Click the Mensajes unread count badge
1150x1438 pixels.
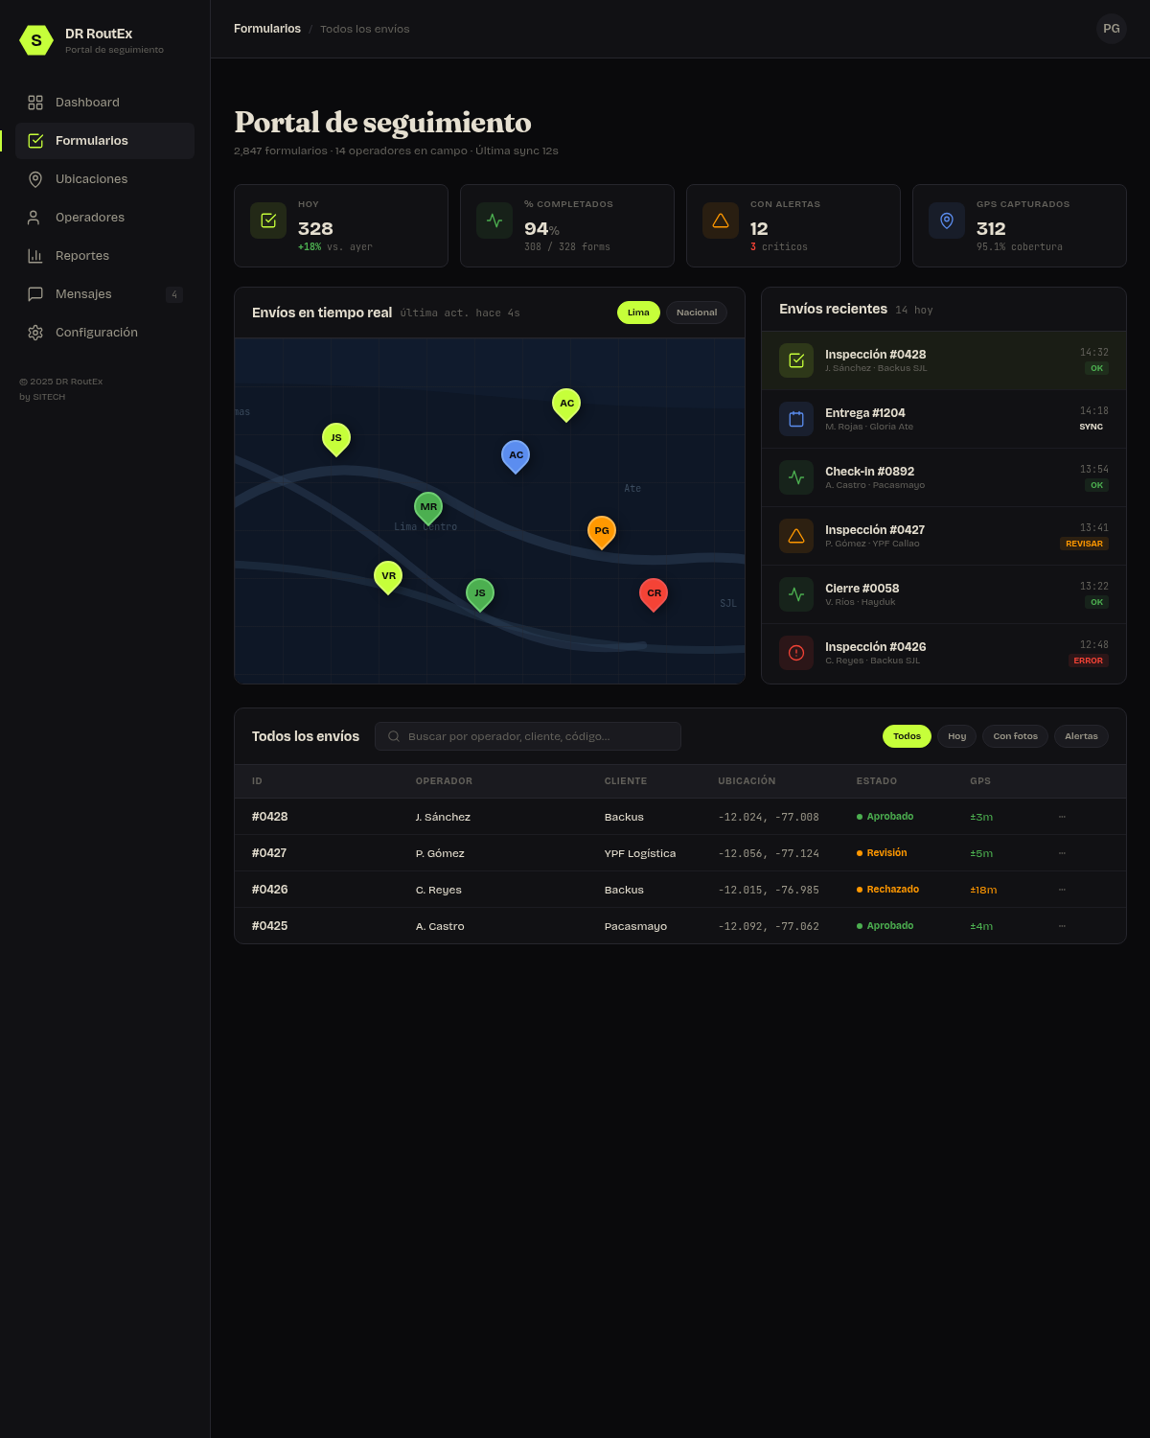(173, 294)
